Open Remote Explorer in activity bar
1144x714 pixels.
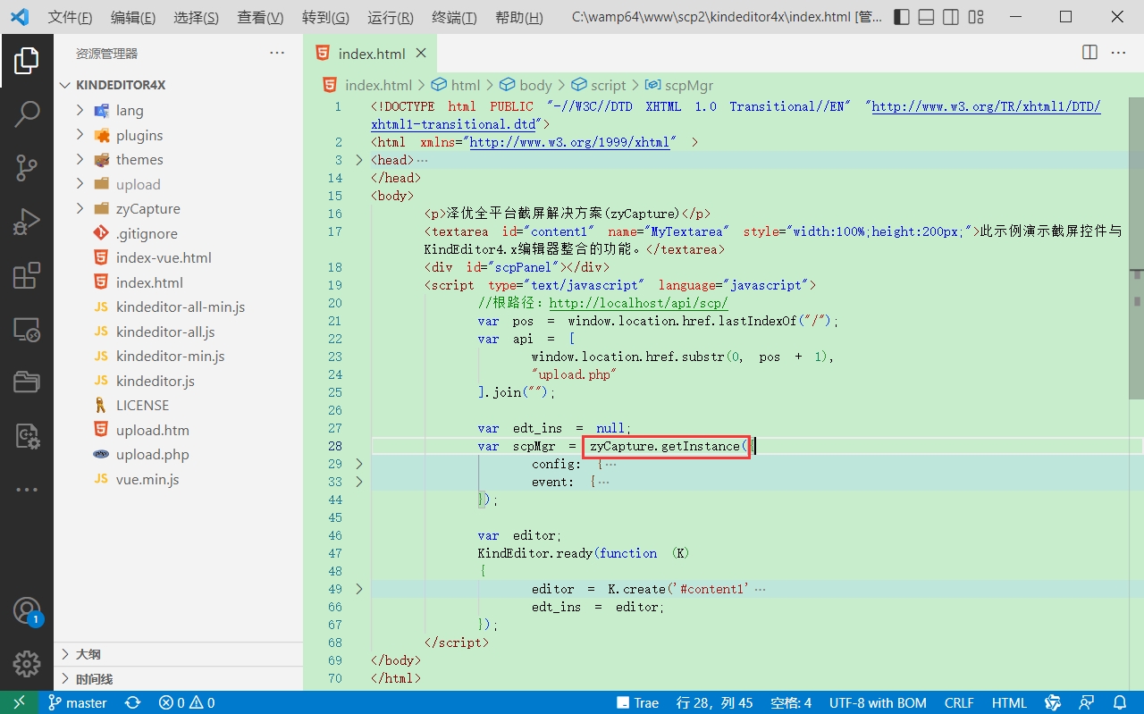(x=27, y=330)
